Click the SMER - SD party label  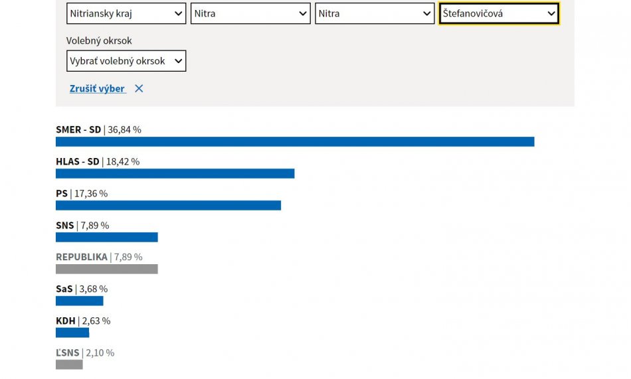(78, 130)
